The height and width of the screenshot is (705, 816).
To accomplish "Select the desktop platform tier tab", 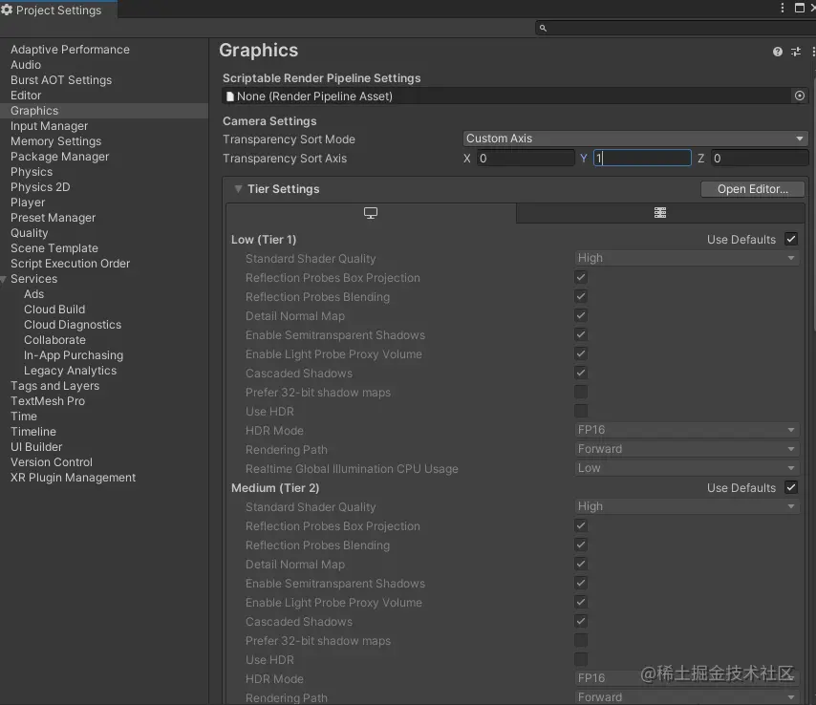I will tap(371, 213).
